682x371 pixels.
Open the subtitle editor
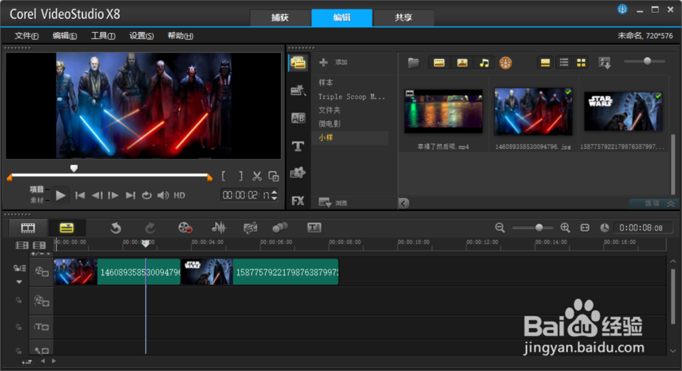click(x=314, y=228)
